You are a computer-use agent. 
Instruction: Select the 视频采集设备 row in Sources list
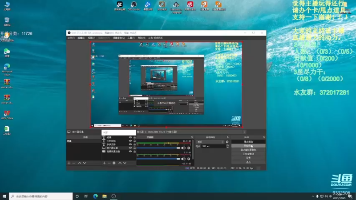[118, 151]
